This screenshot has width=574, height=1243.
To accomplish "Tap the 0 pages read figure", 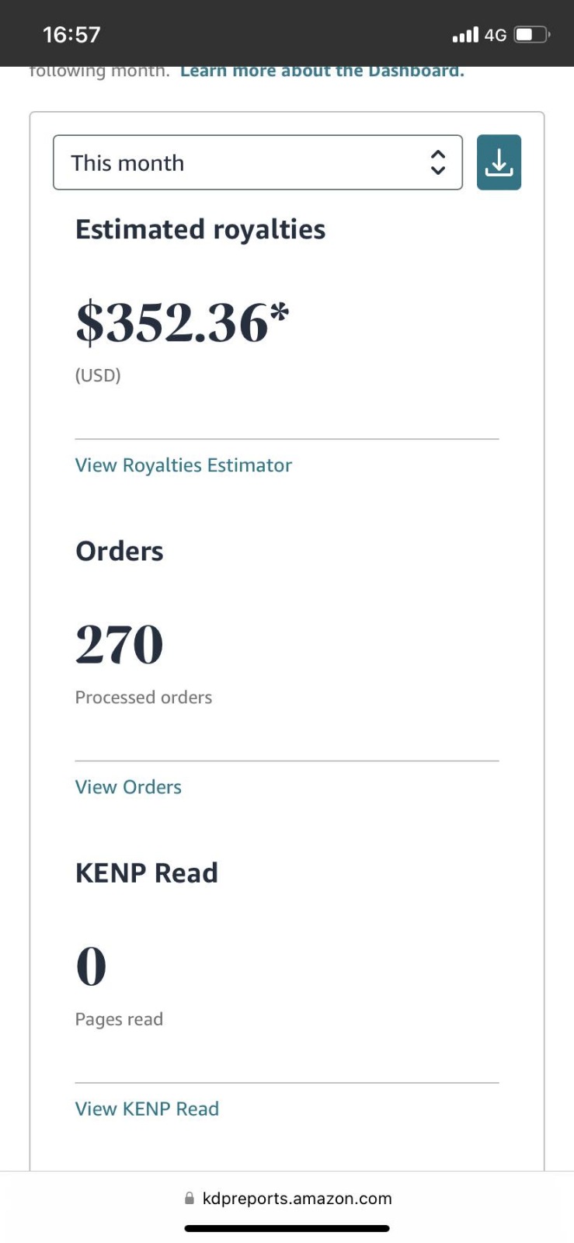I will click(91, 966).
